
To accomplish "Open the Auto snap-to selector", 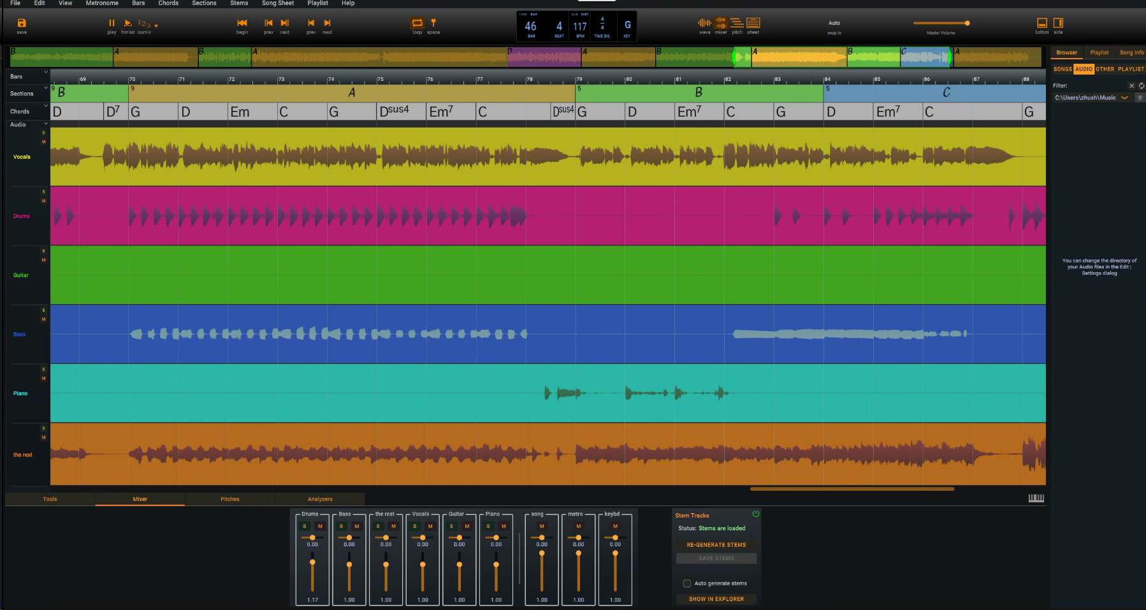I will (834, 23).
